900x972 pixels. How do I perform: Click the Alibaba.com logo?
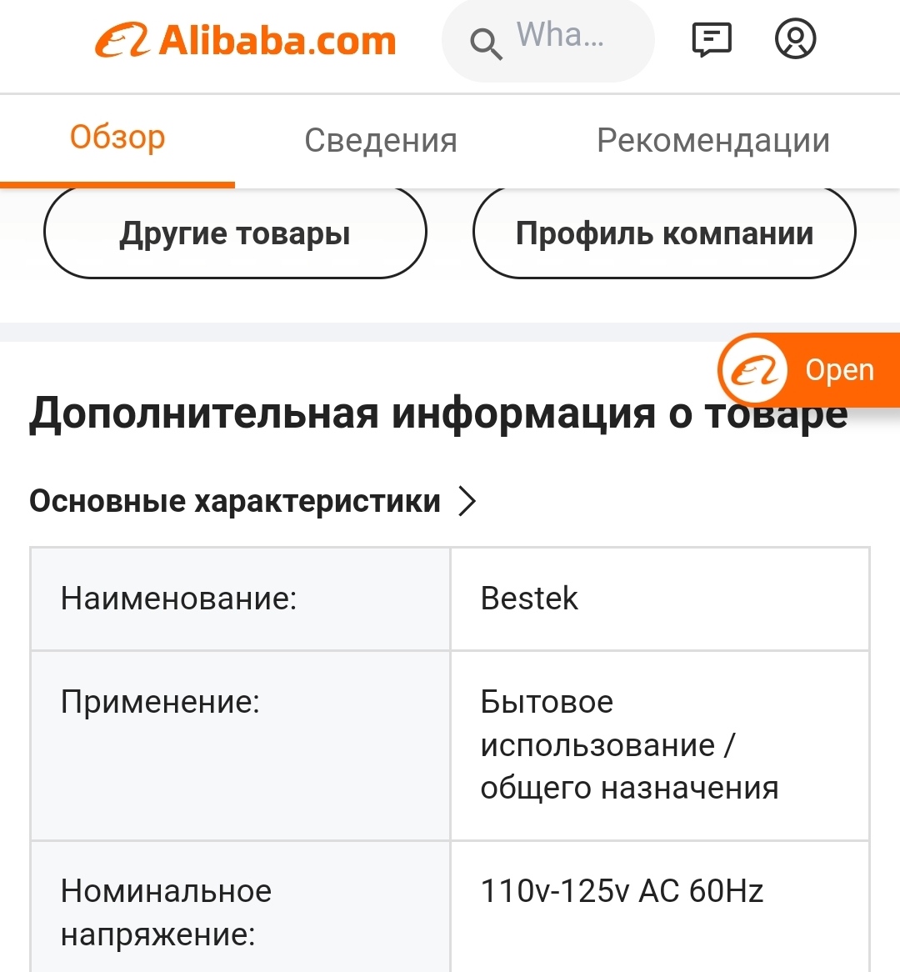coord(246,40)
